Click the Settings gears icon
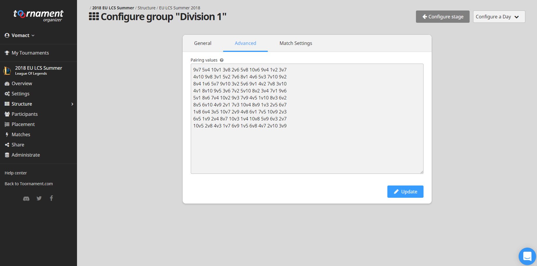537x266 pixels. (x=7, y=94)
